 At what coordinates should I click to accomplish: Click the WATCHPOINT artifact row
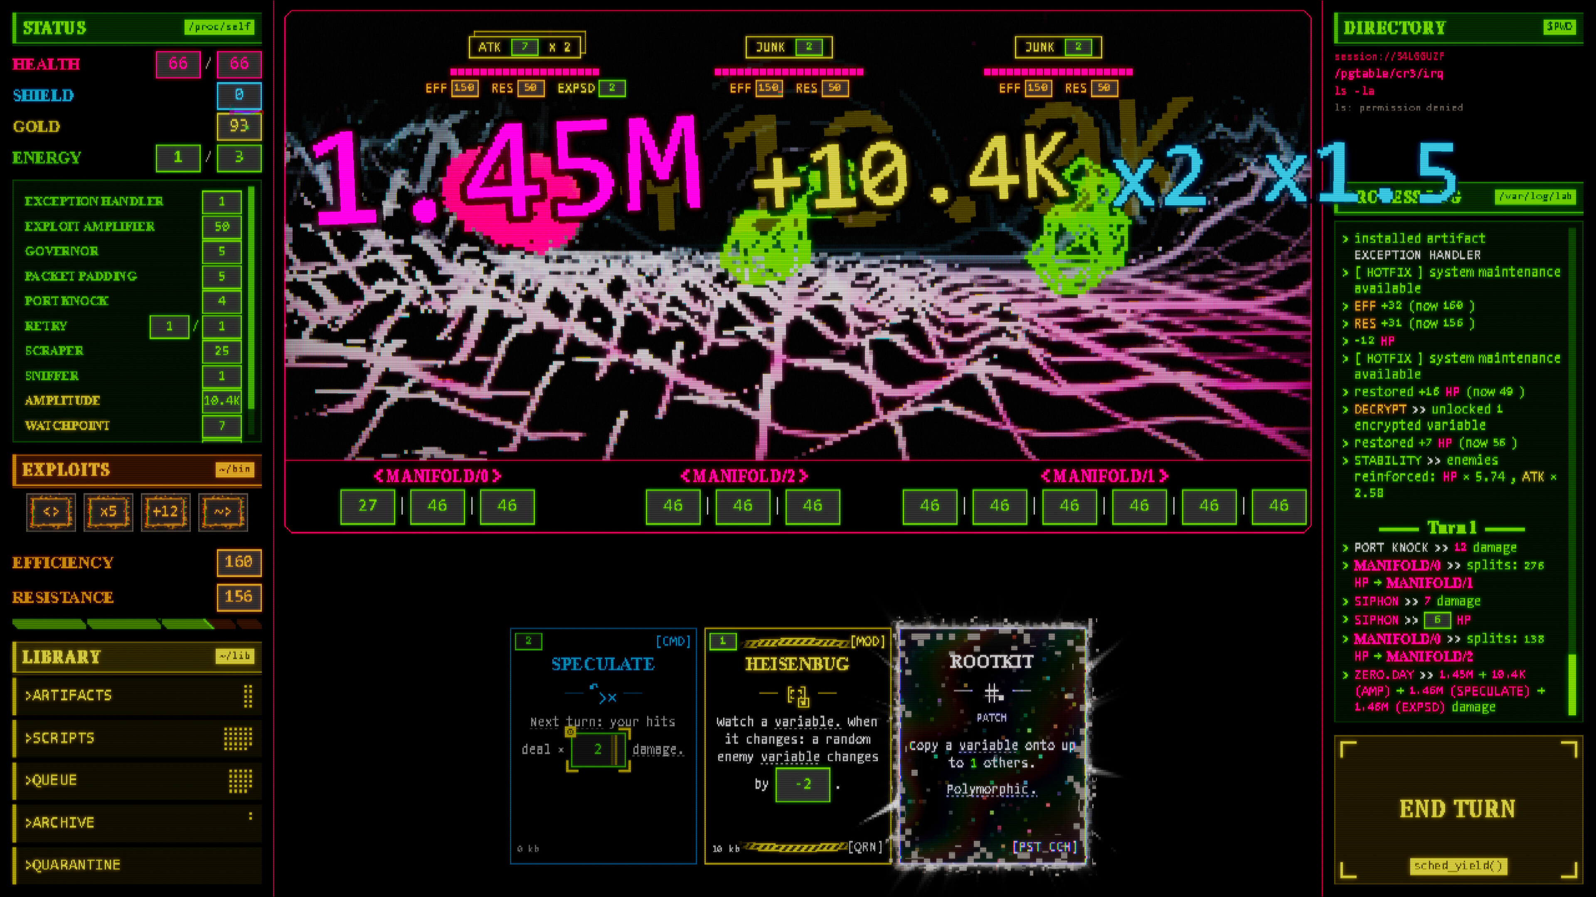pyautogui.click(x=133, y=426)
